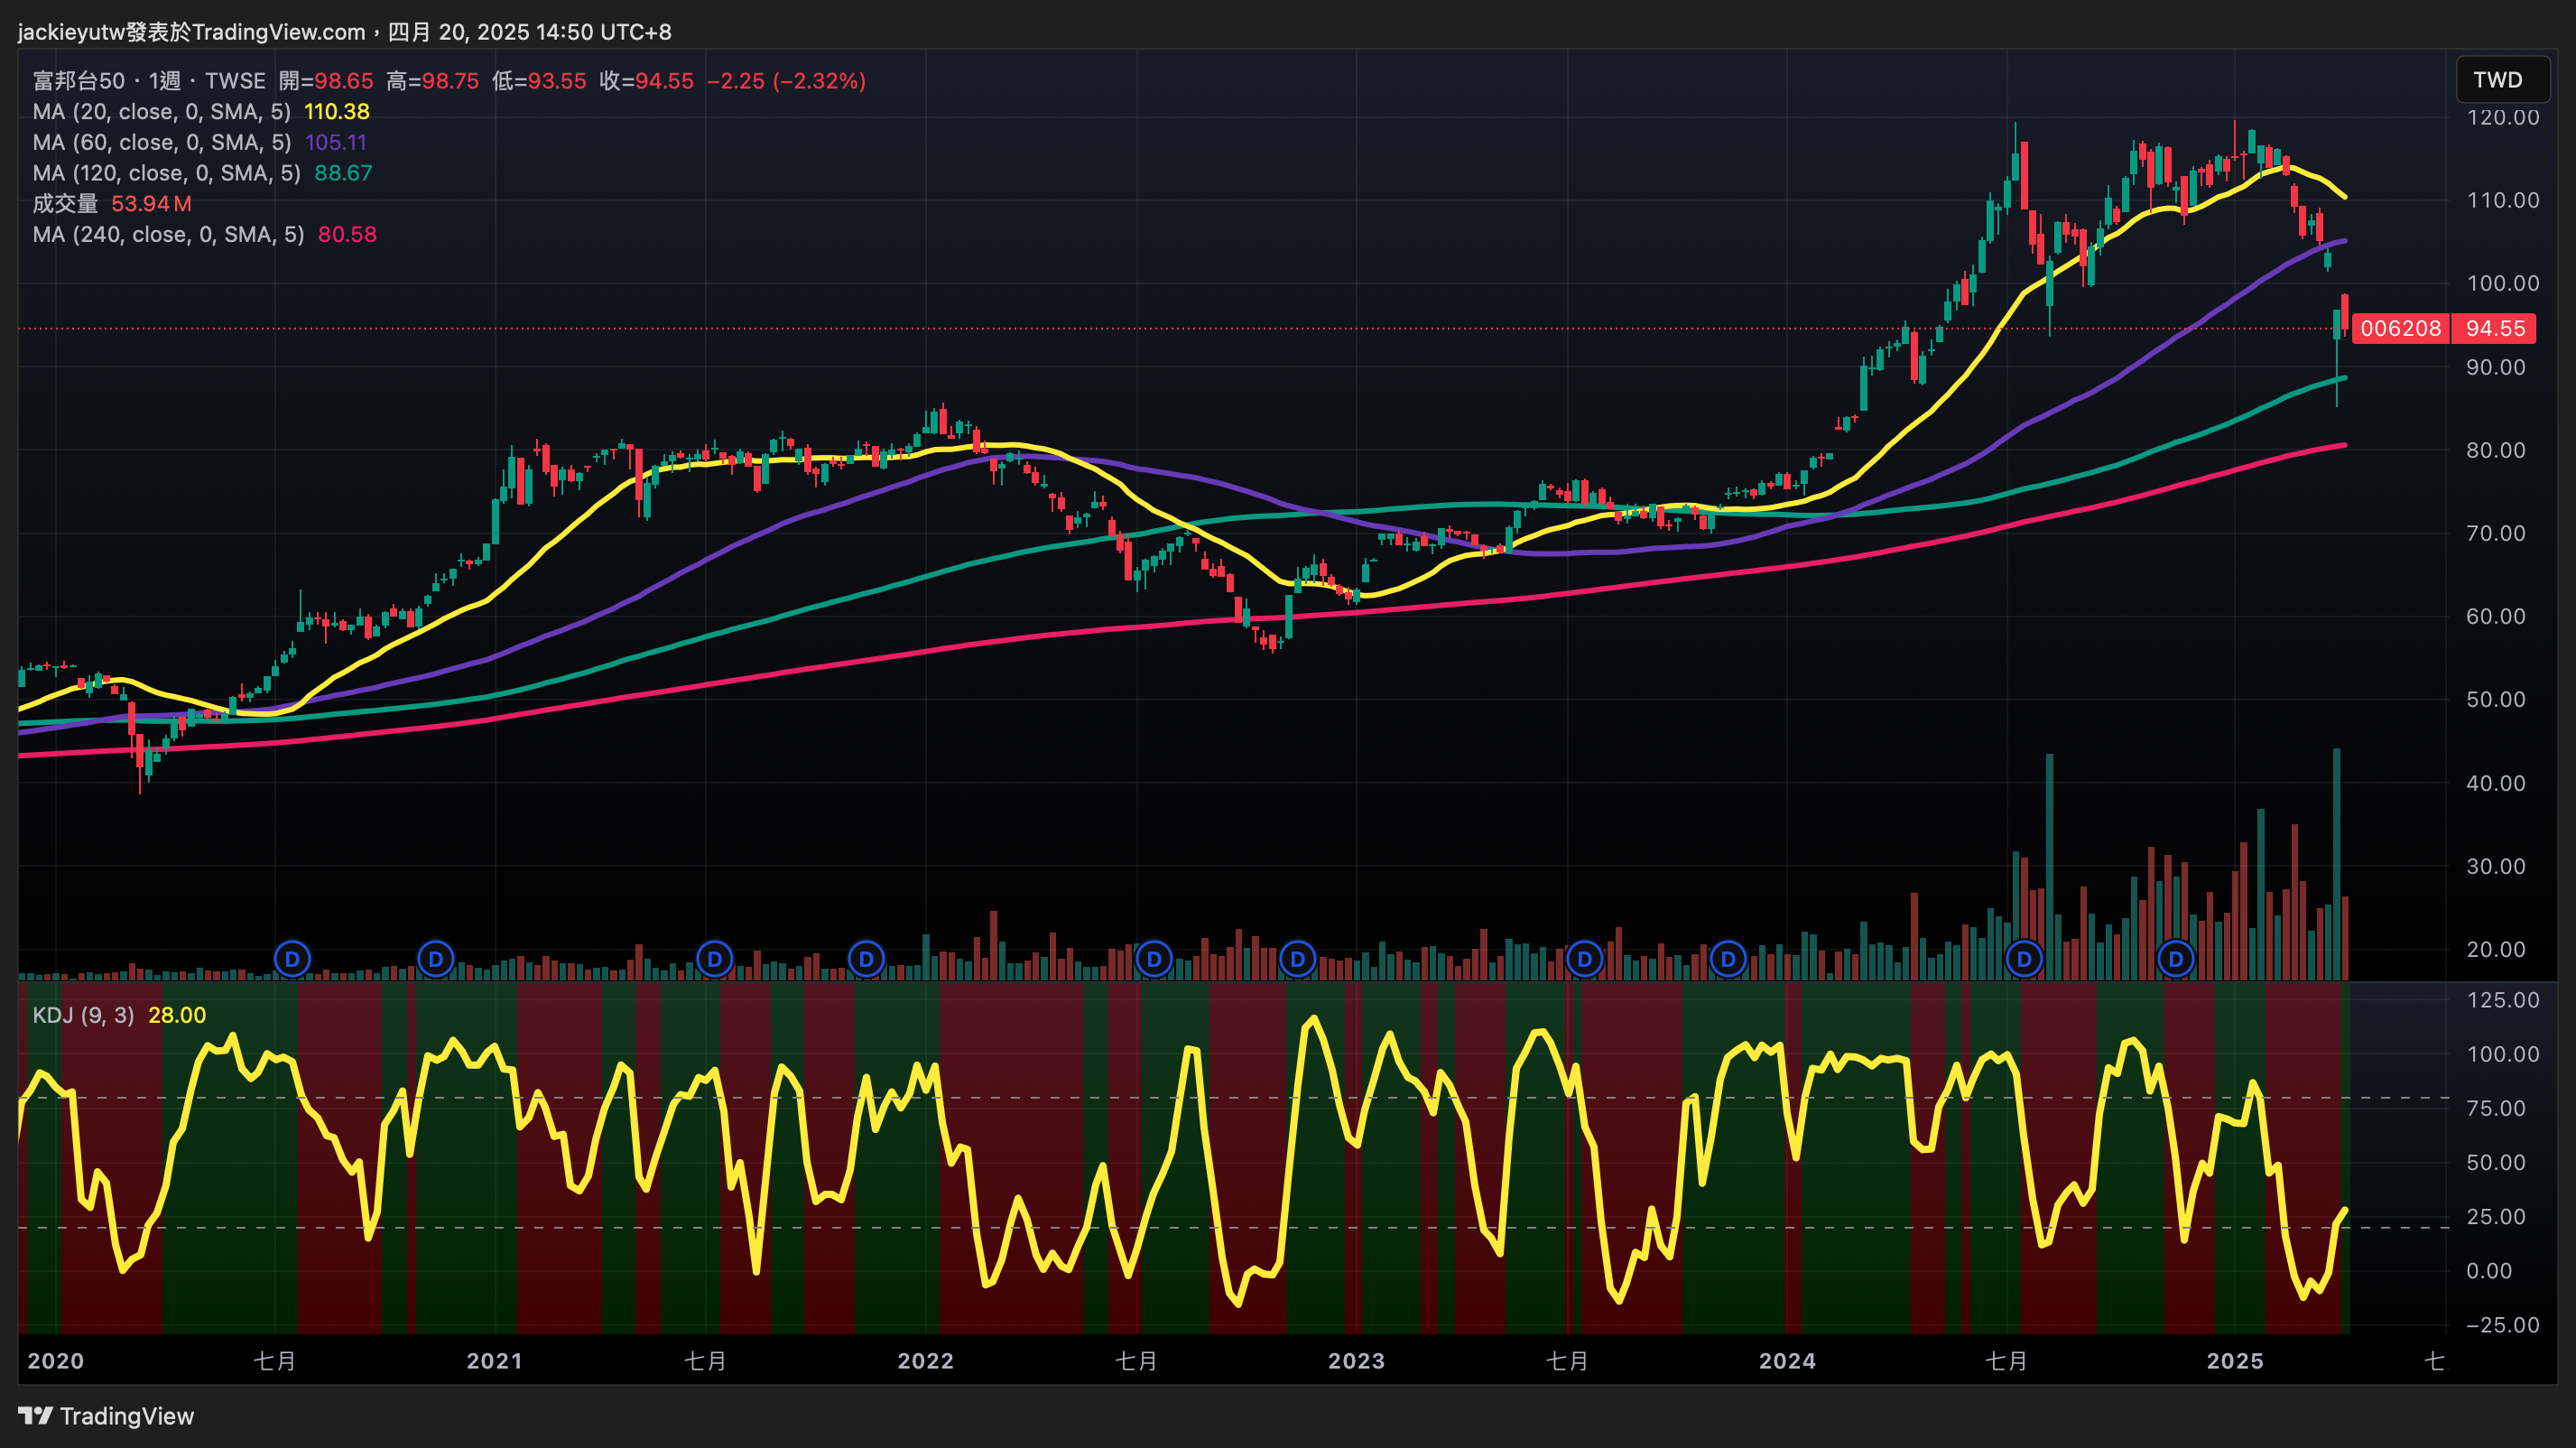
Task: Click the dividend D marker just before 2023
Action: point(1298,959)
